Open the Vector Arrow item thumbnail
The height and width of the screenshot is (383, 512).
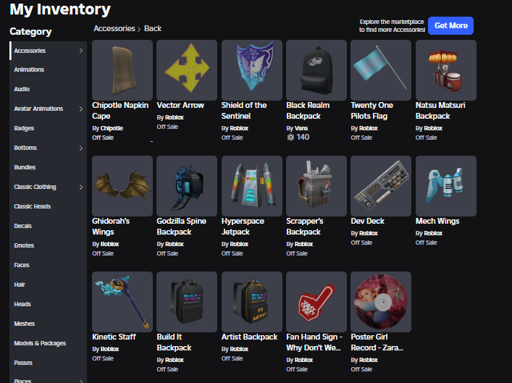tap(187, 70)
